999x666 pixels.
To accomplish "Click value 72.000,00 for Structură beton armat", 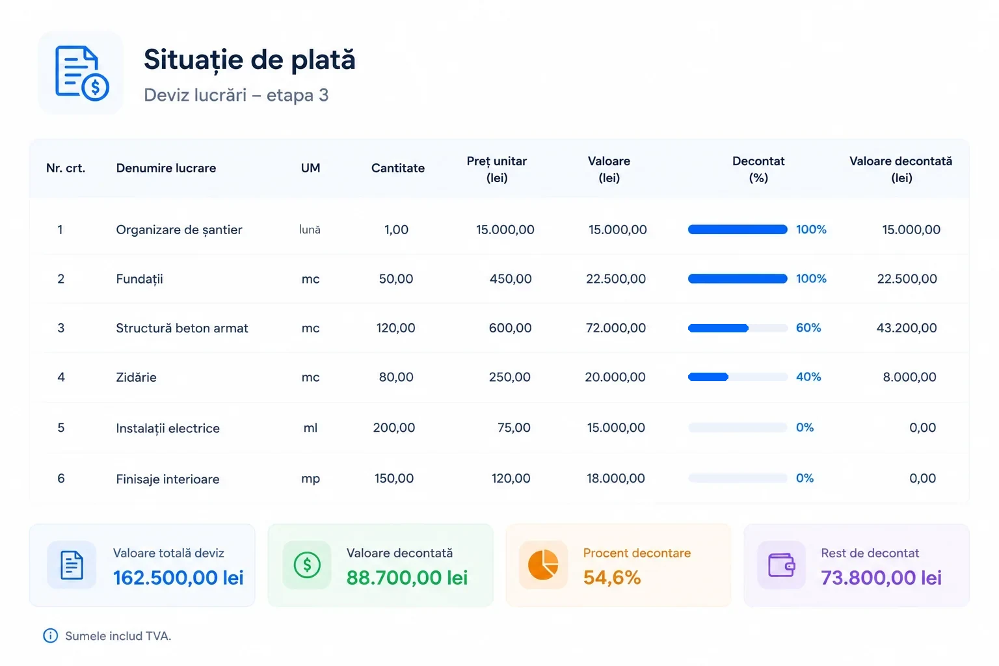I will point(616,328).
